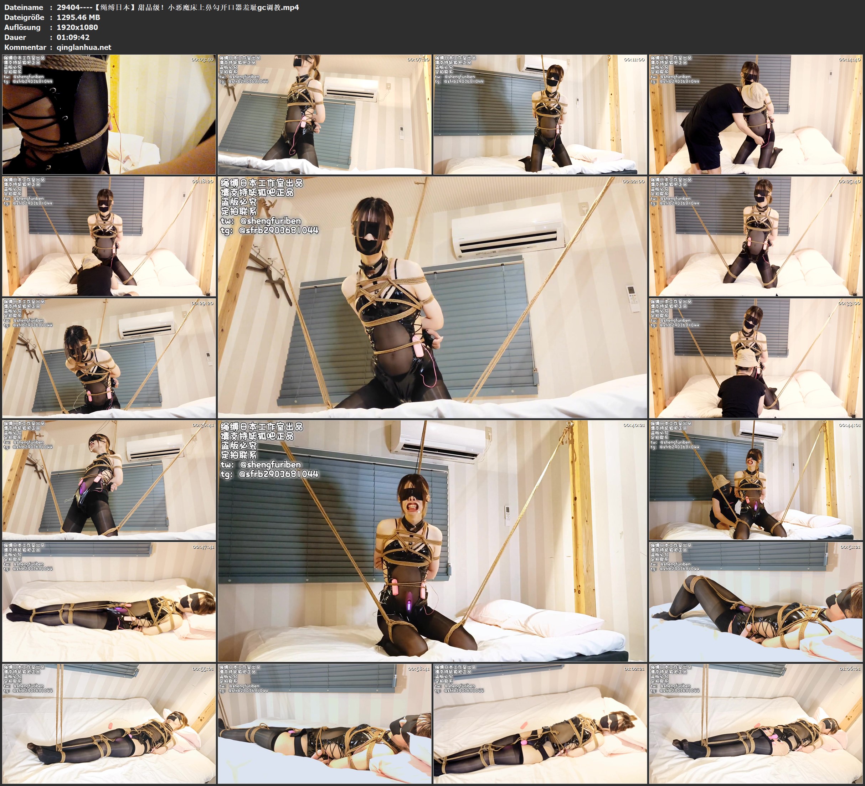Viewport: 865px width, 786px height.
Task: Click the large frame at 00:40:21
Action: tap(432, 541)
